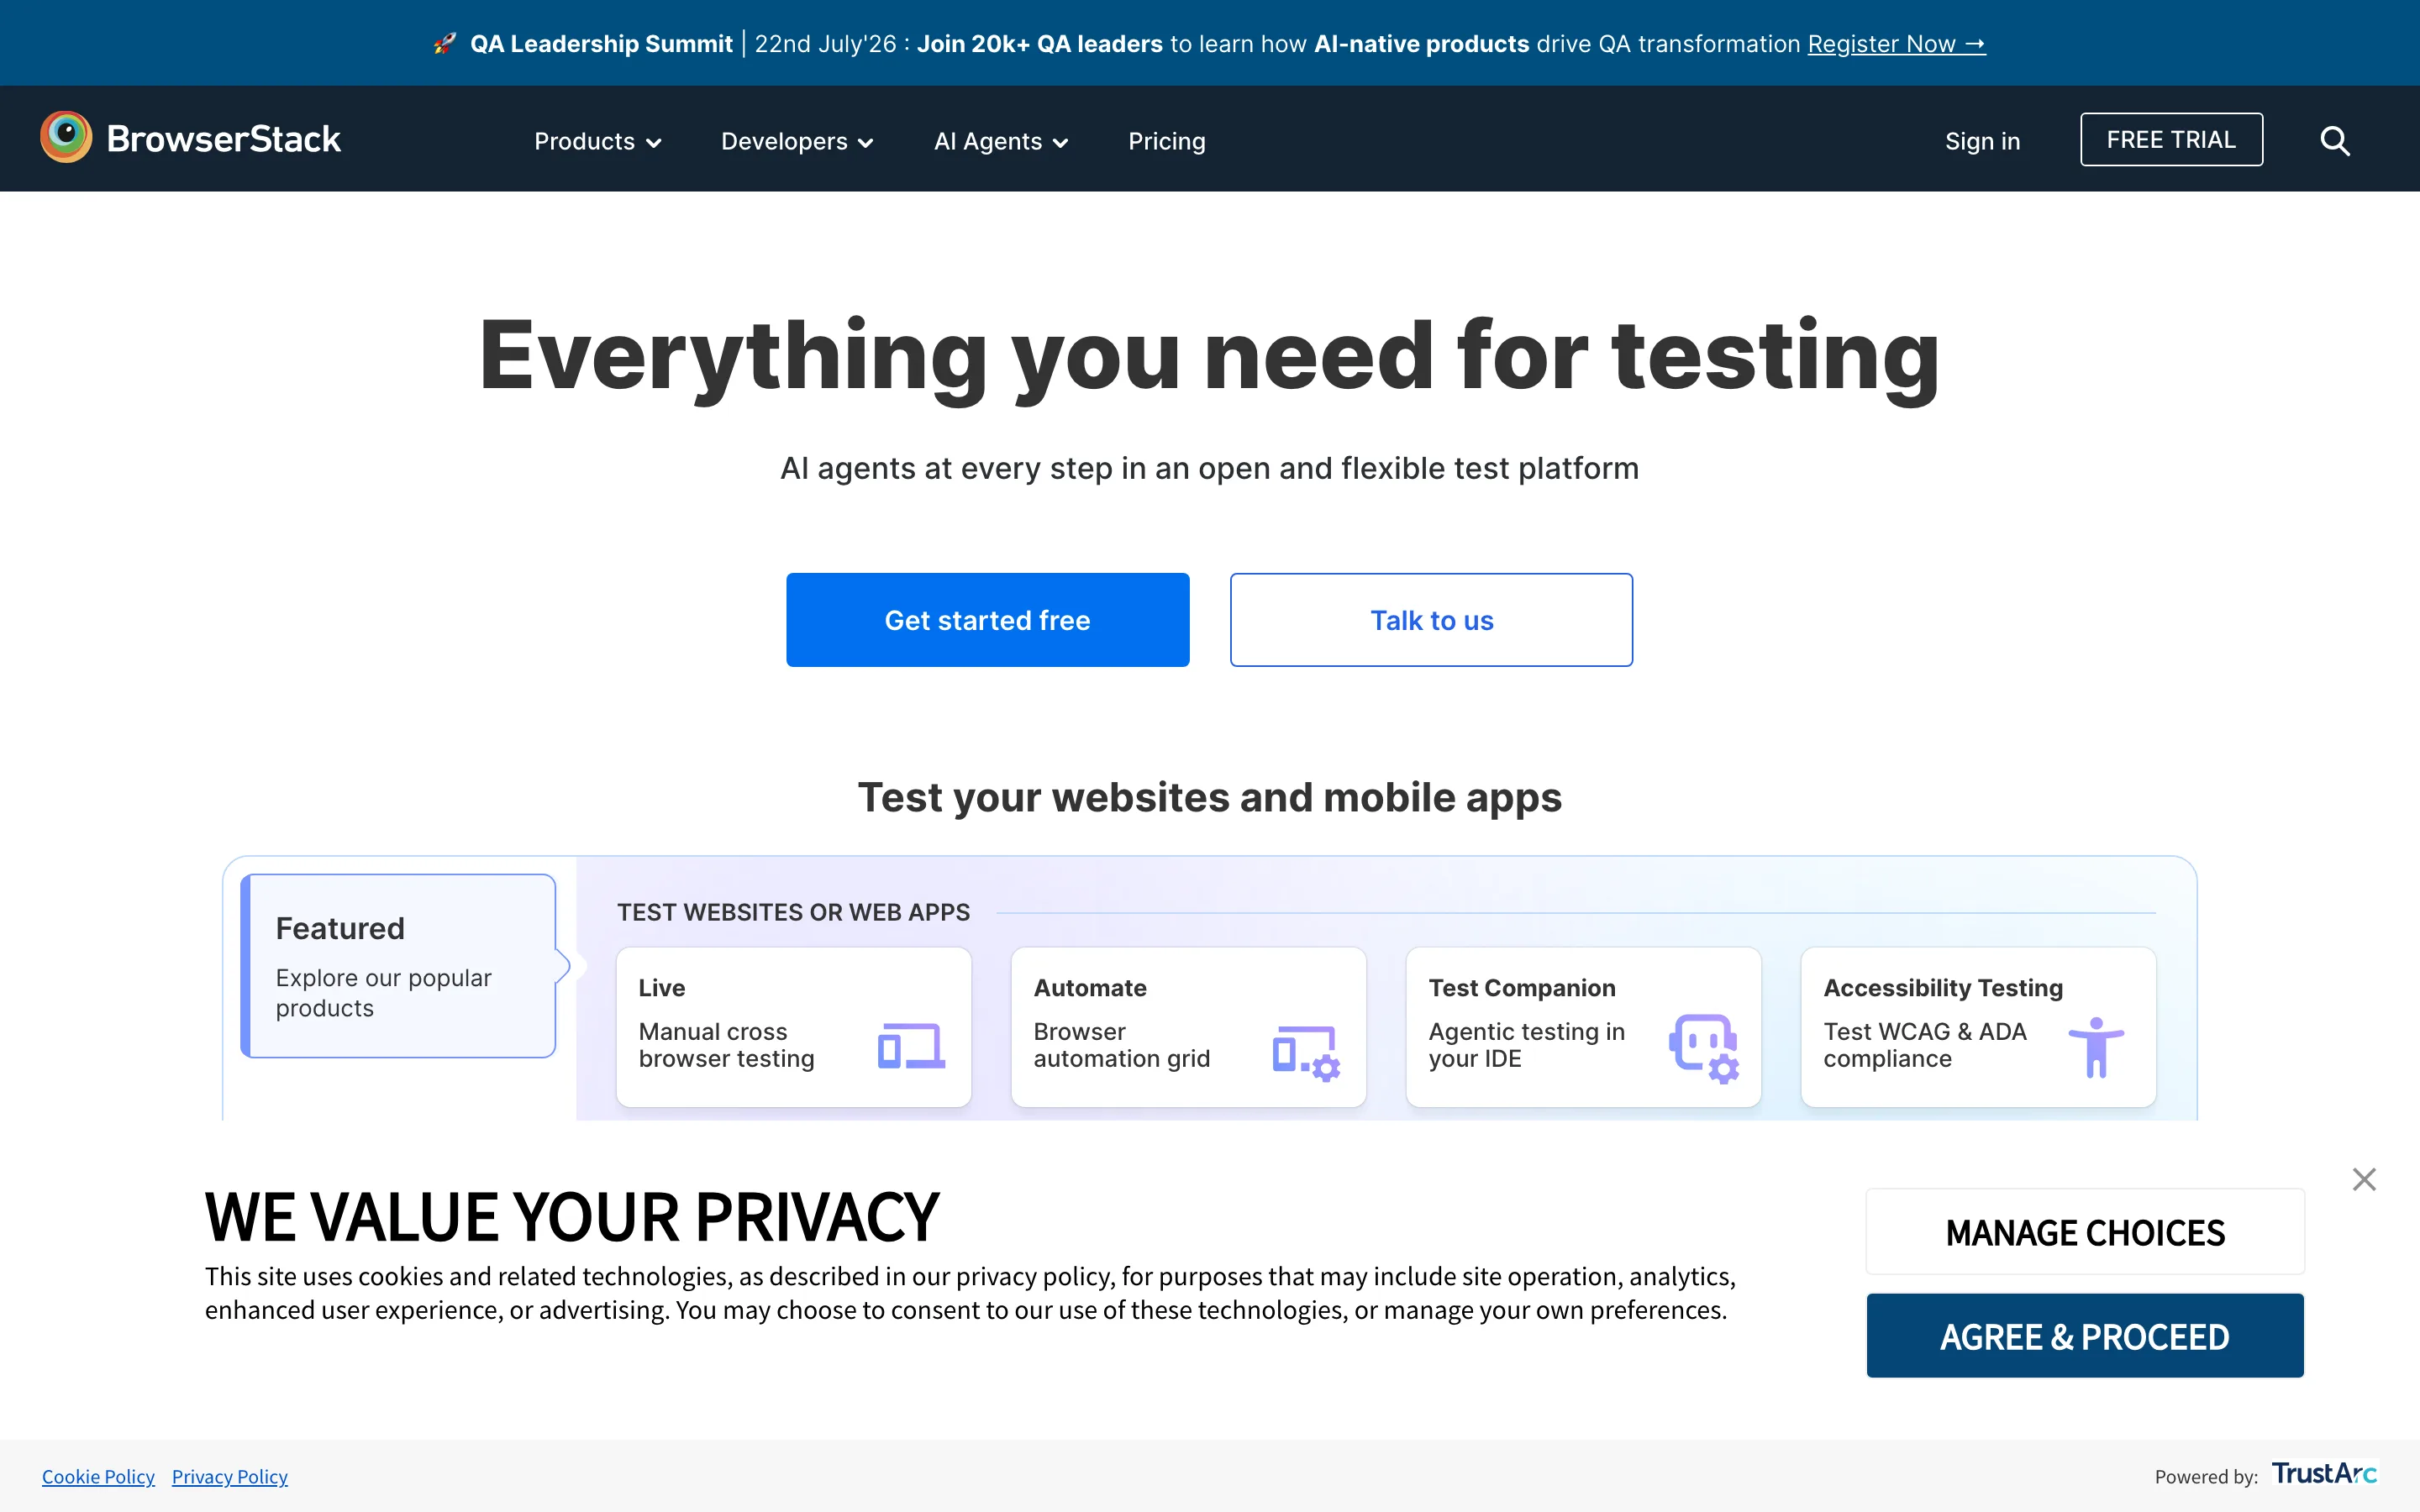This screenshot has width=2420, height=1512.
Task: Open the Automate product card title
Action: (x=1090, y=987)
